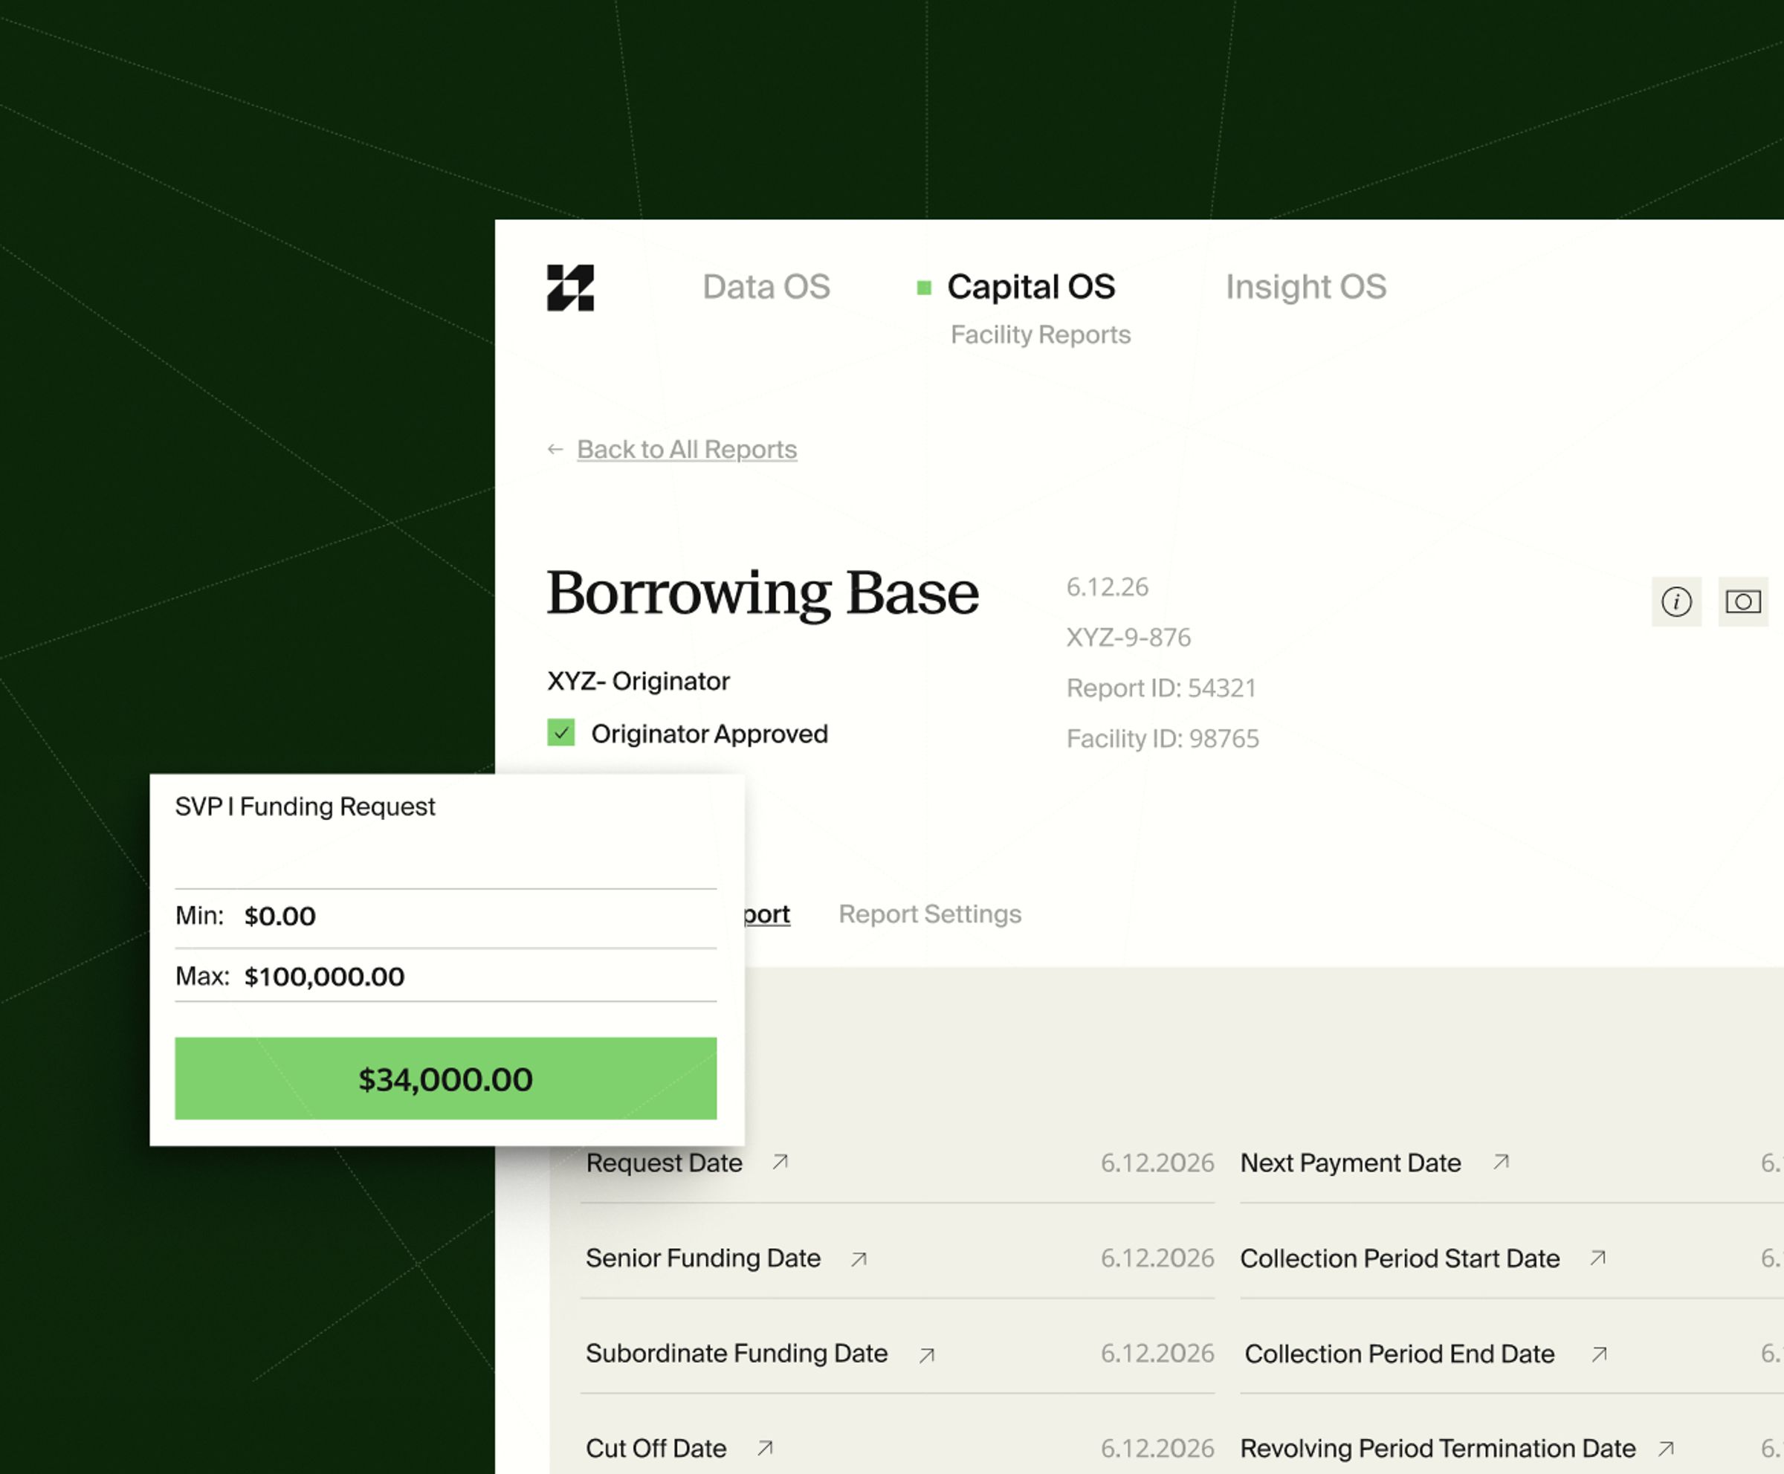This screenshot has width=1784, height=1474.
Task: Toggle the Originator Approved checkbox
Action: [560, 732]
